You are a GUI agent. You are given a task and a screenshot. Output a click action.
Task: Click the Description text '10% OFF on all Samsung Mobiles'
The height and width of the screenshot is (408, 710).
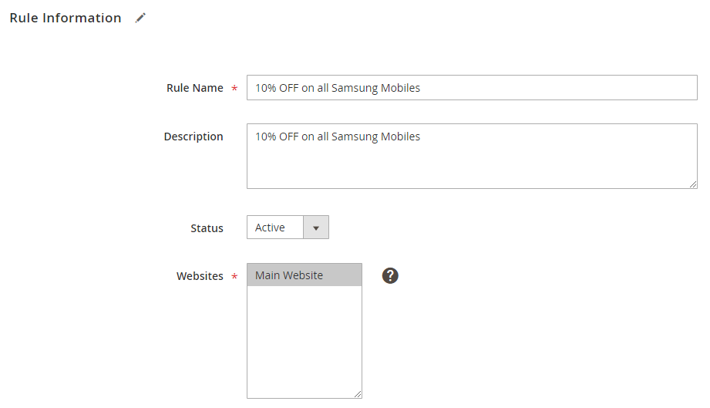click(338, 137)
